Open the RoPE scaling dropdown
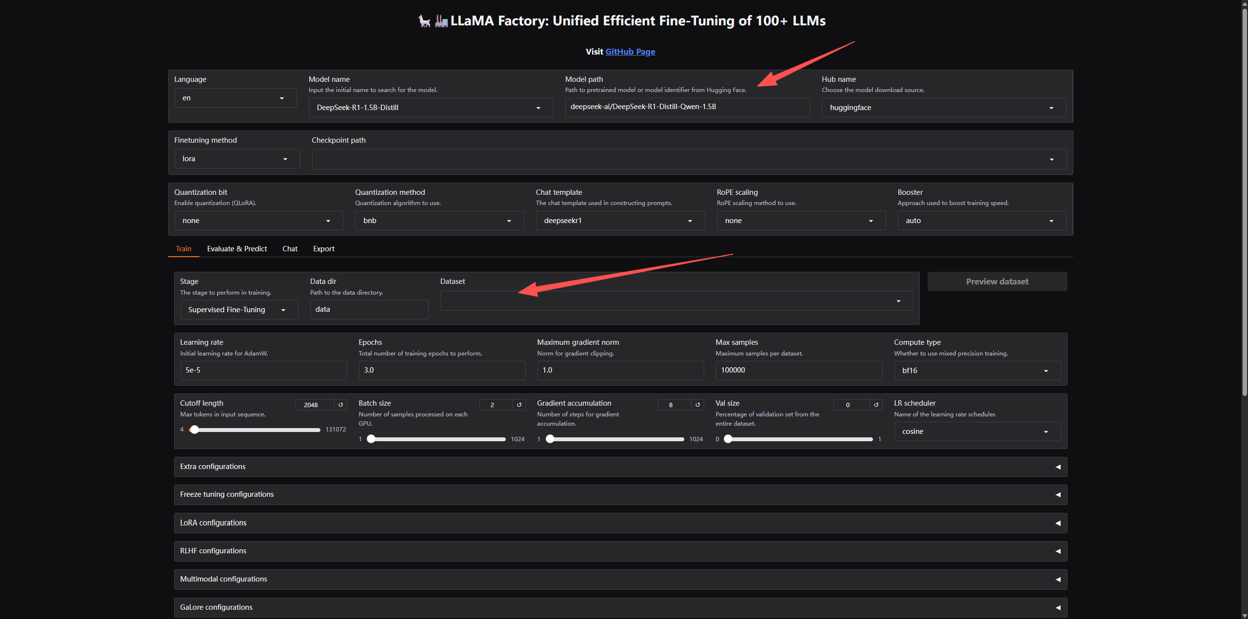1248x619 pixels. pos(801,221)
